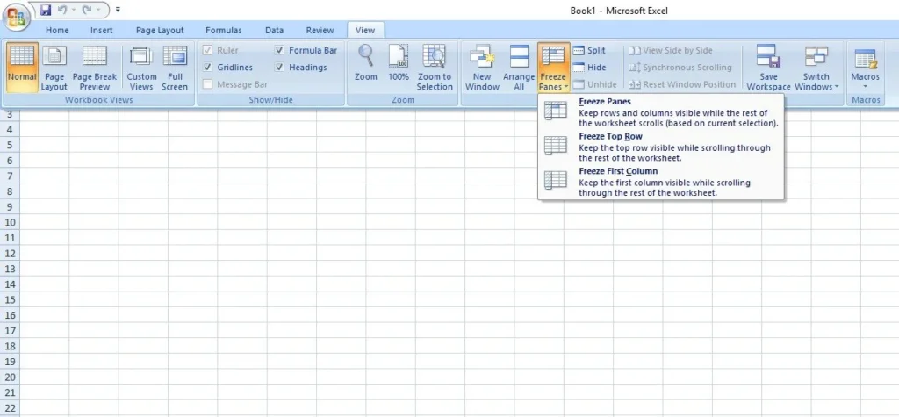
Task: Open the Formulas ribbon tab
Action: (224, 31)
